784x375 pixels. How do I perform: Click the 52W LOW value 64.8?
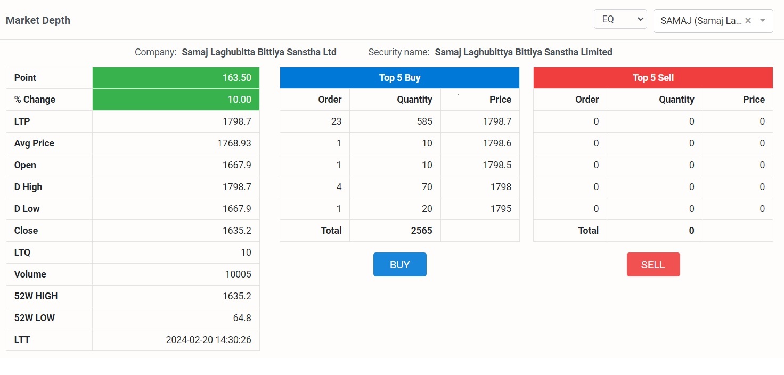tap(241, 318)
